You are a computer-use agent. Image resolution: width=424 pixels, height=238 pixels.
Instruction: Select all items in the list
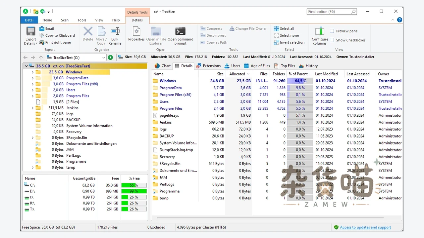284,29
